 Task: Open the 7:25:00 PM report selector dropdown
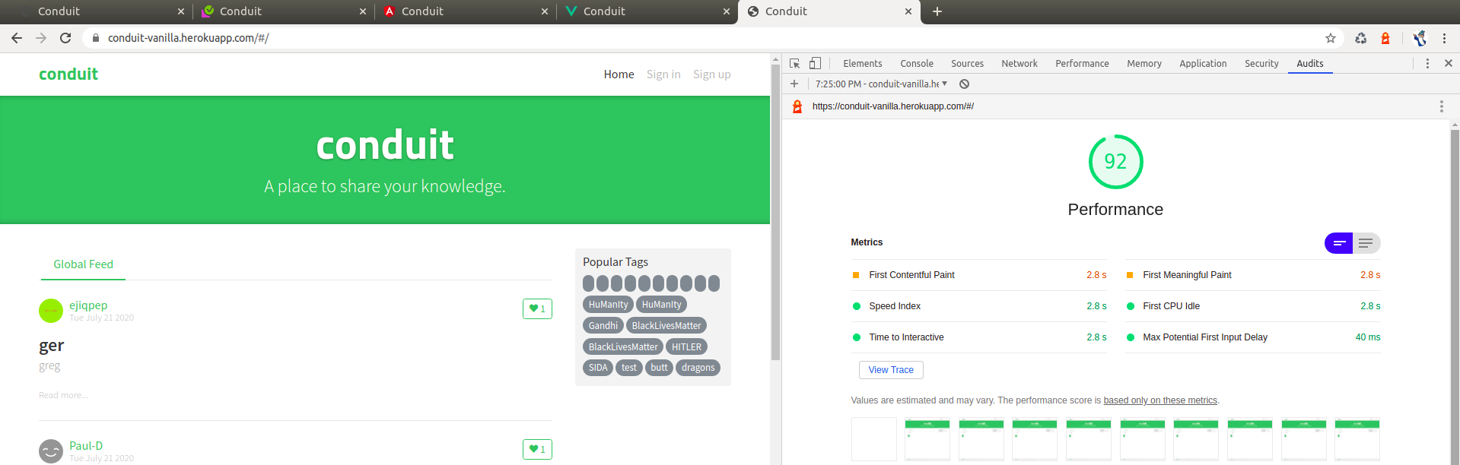coord(881,84)
